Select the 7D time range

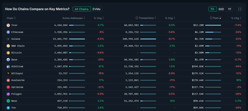(212, 9)
